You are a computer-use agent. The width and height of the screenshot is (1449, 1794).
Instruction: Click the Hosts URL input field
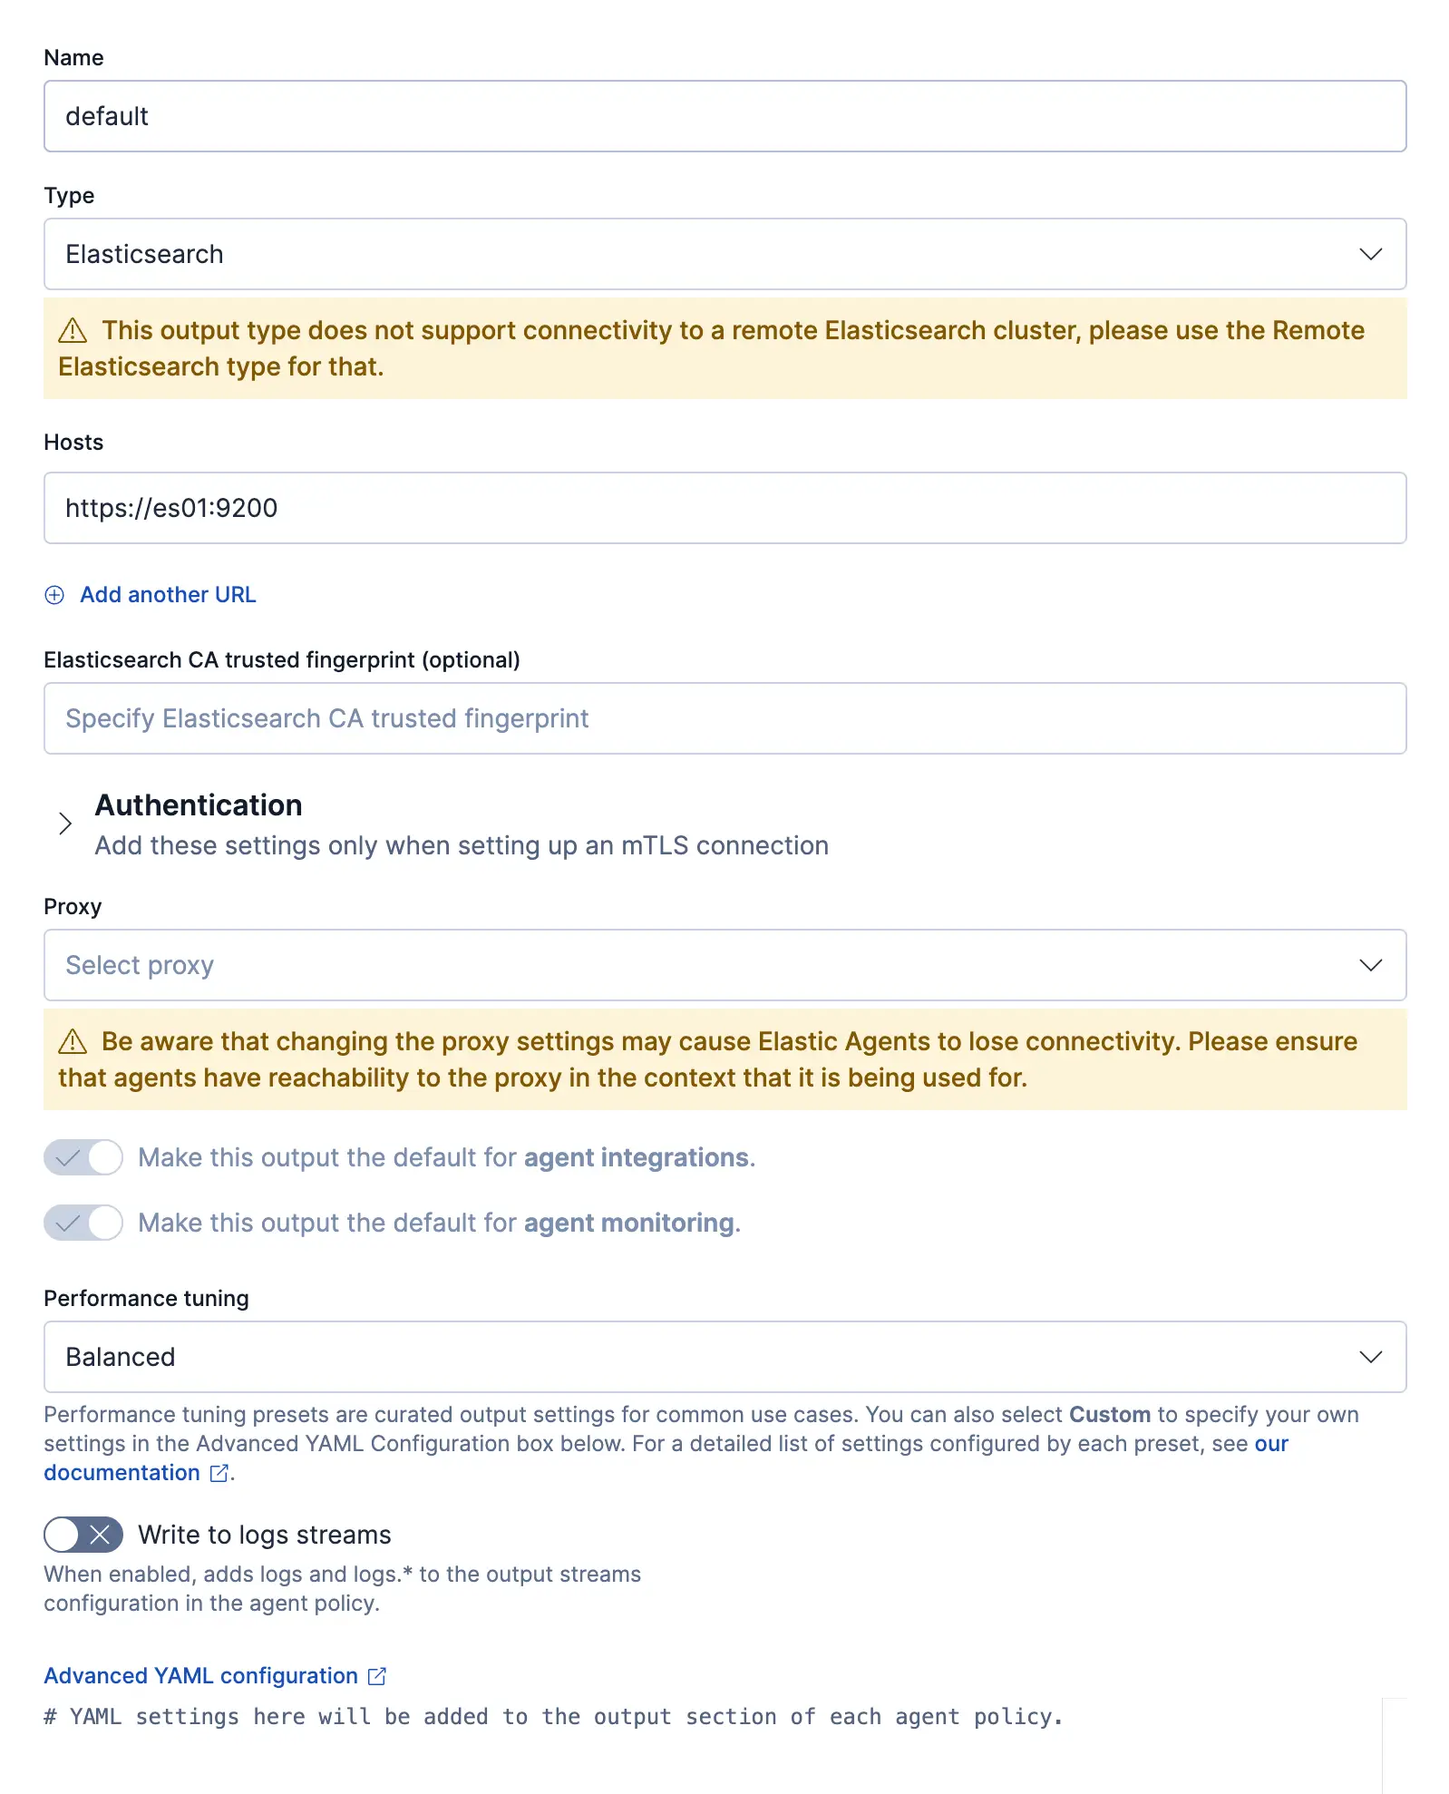click(x=724, y=508)
